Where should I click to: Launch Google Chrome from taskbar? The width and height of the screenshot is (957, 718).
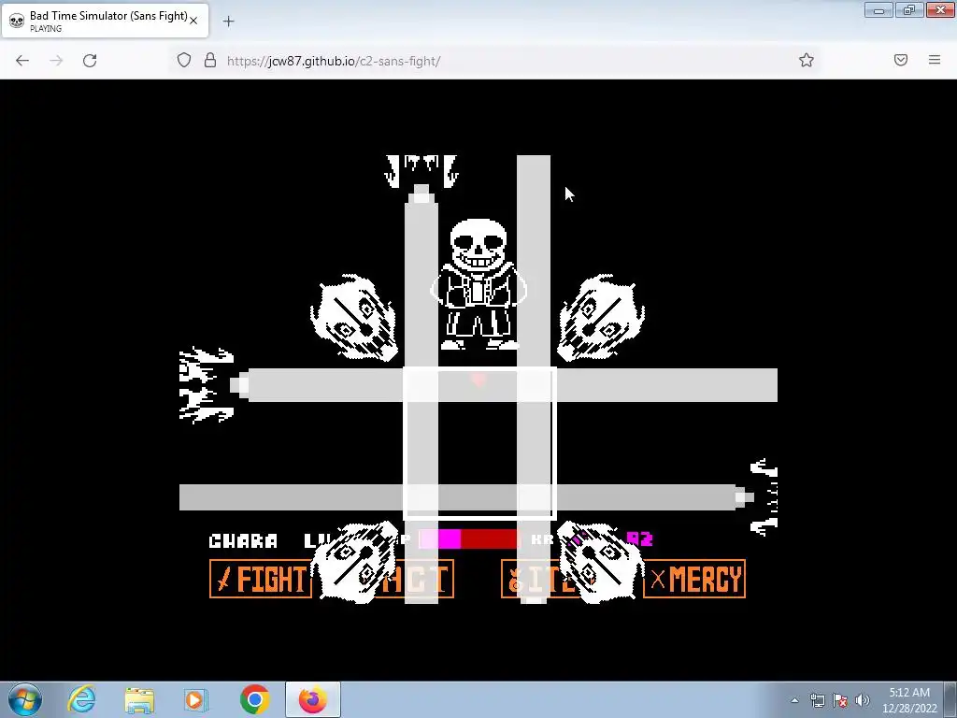[x=254, y=699]
